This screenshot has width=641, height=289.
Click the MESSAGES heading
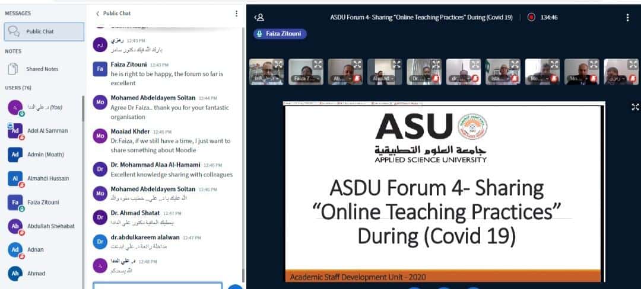point(18,14)
